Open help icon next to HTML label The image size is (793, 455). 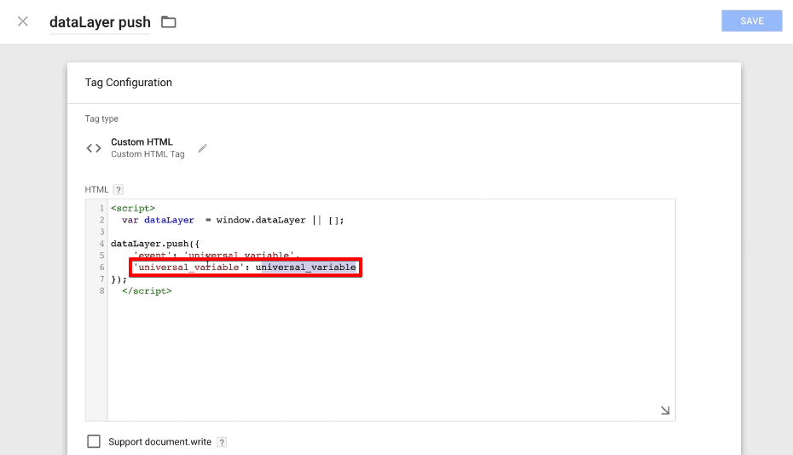click(119, 189)
